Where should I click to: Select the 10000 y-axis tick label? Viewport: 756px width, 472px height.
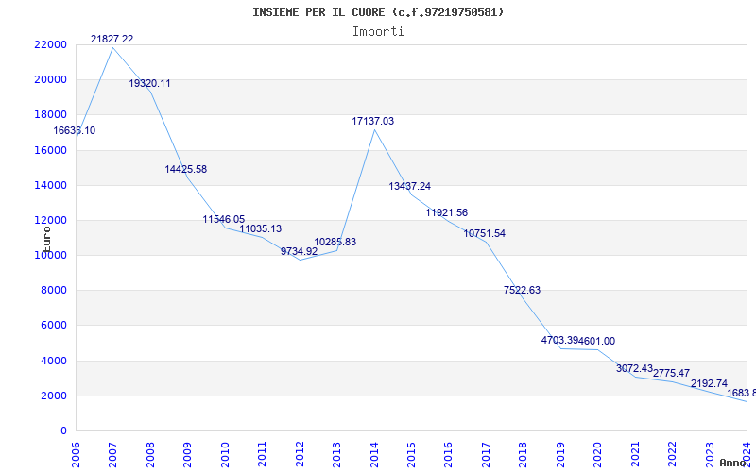pos(50,255)
